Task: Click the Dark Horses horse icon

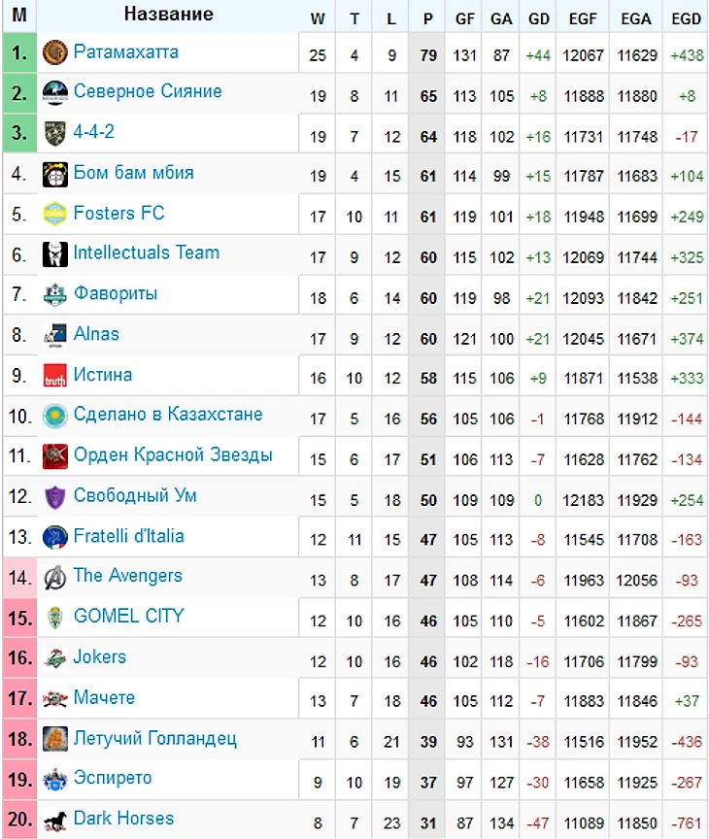Action: coord(54,820)
